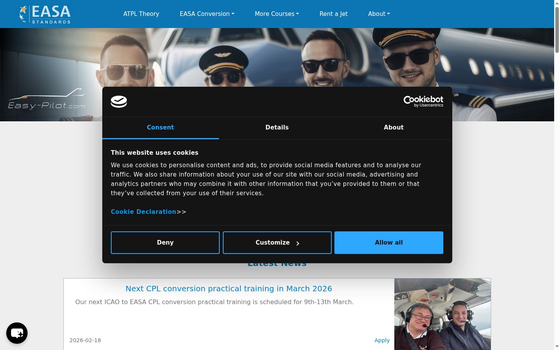This screenshot has height=350, width=560.
Task: Switch to the Consent tab
Action: coord(161,128)
